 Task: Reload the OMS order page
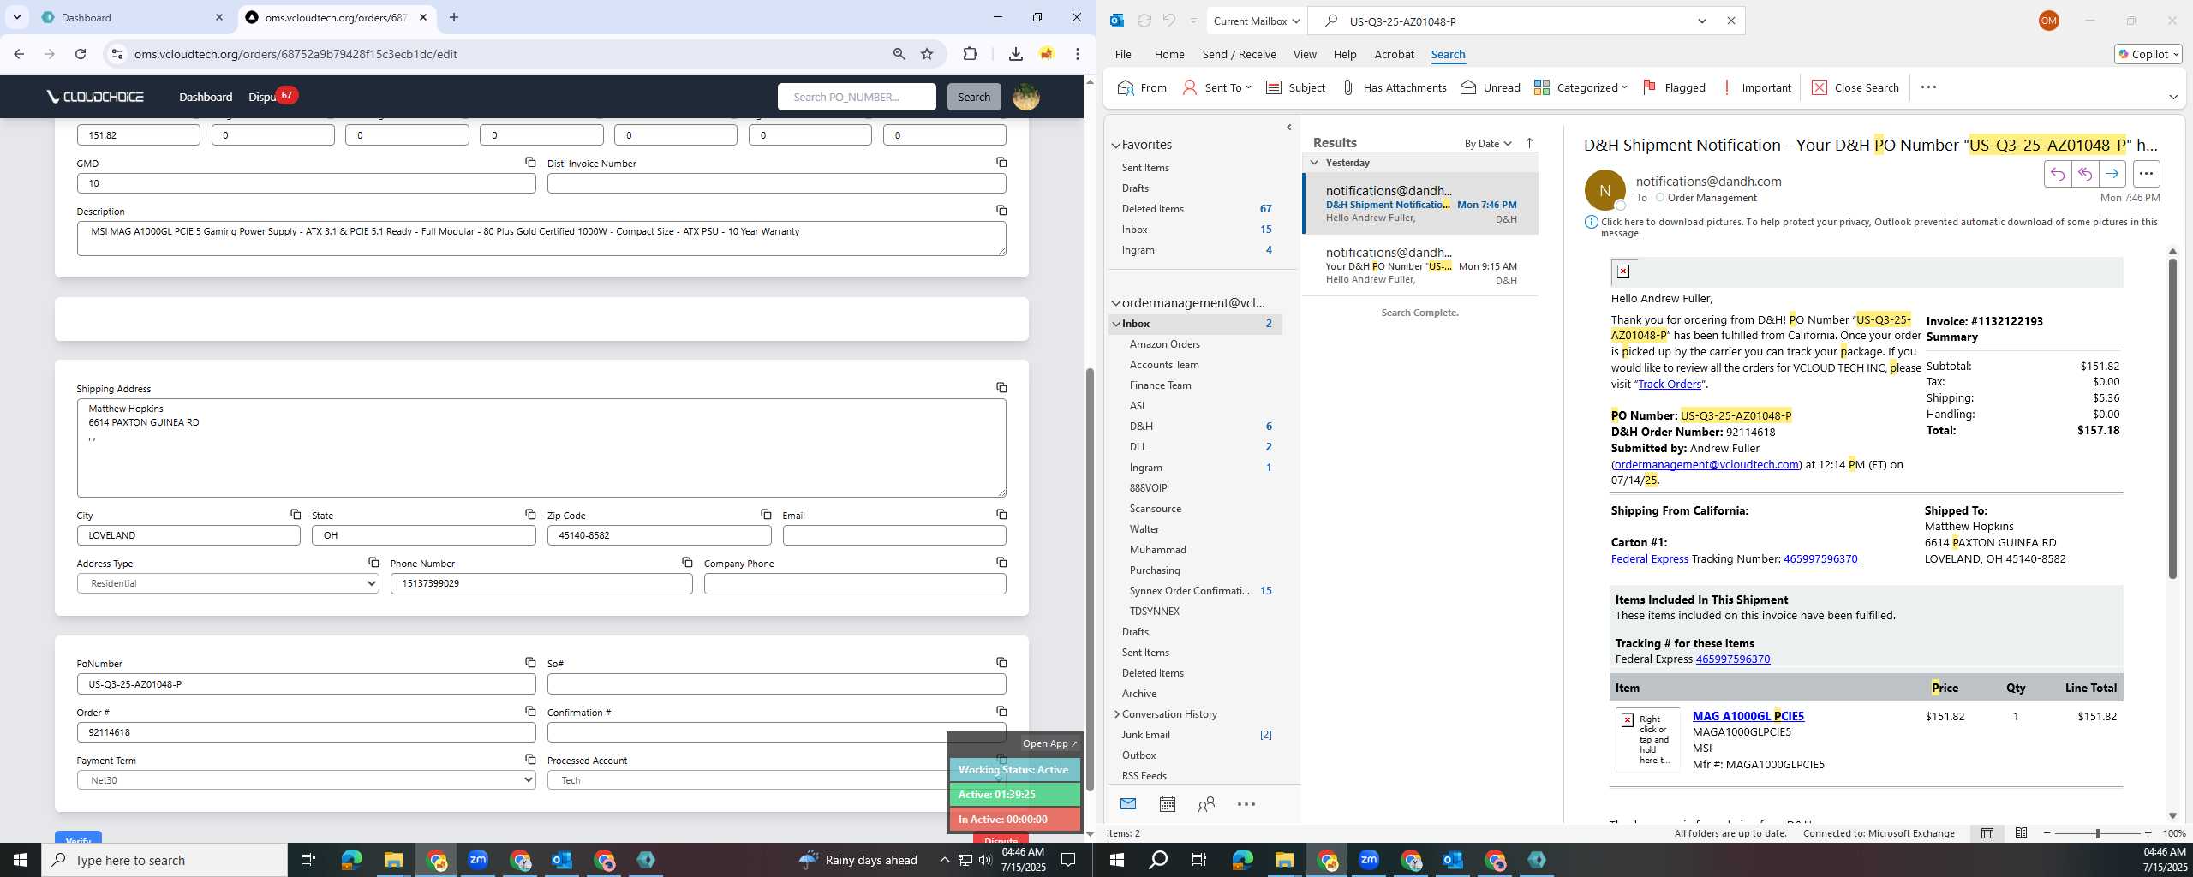click(81, 54)
